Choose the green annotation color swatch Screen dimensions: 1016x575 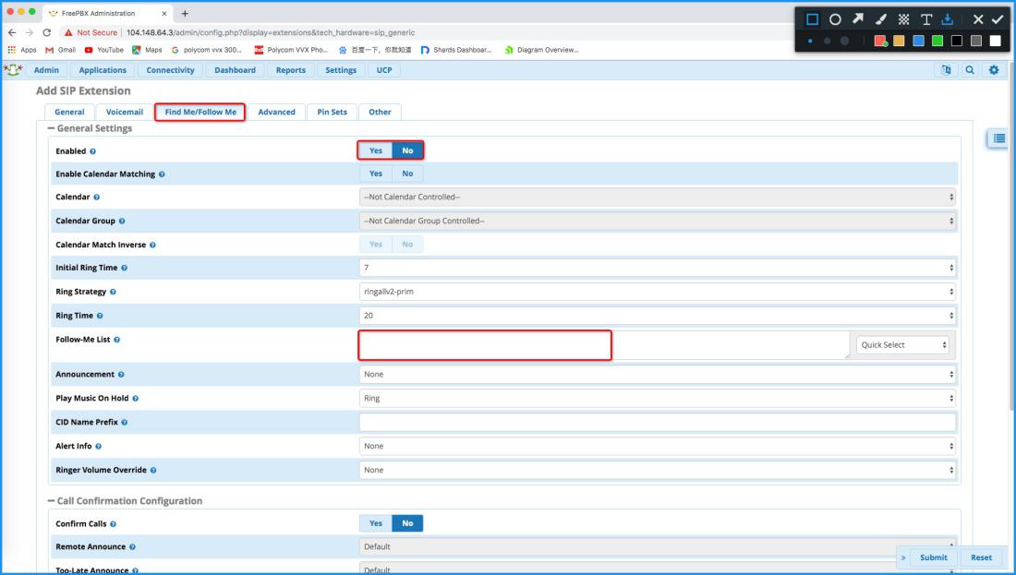(x=937, y=41)
